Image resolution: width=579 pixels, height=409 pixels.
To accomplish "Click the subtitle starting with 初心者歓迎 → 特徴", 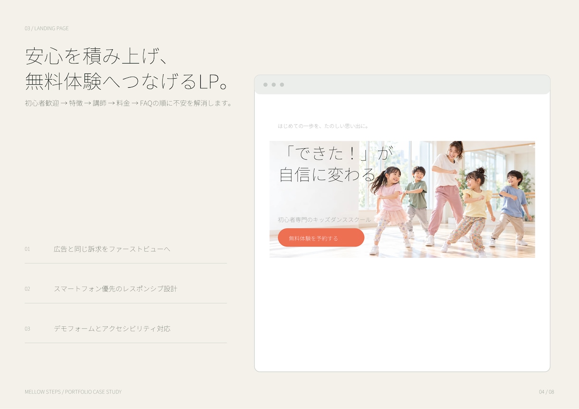I will (128, 103).
